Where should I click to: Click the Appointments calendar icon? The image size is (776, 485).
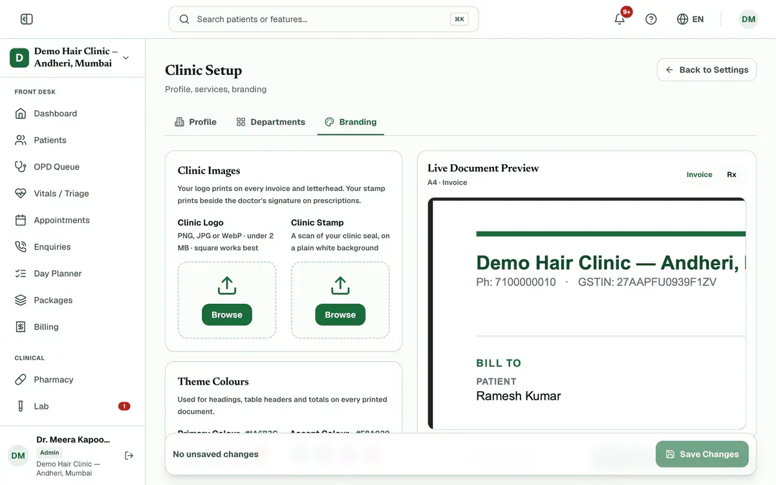pos(21,221)
